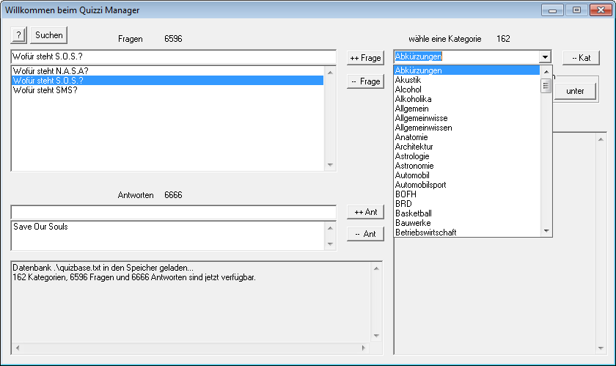Delete answer using -- Ant button
Image resolution: width=616 pixels, height=366 pixels.
point(365,234)
